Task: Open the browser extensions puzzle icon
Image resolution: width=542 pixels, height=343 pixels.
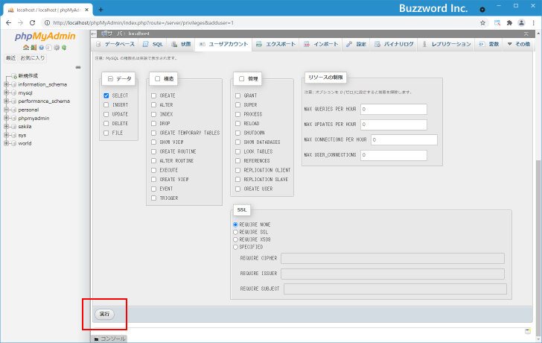Action: pyautogui.click(x=509, y=23)
